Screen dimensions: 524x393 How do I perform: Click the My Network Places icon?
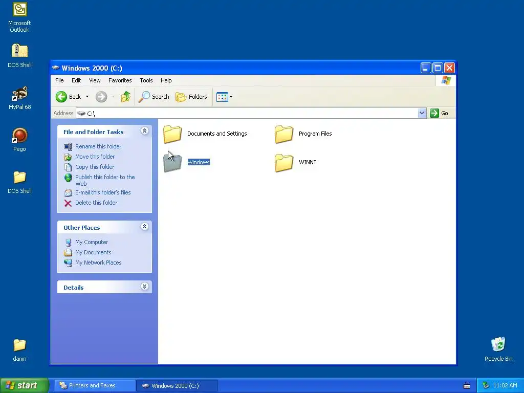pyautogui.click(x=68, y=263)
